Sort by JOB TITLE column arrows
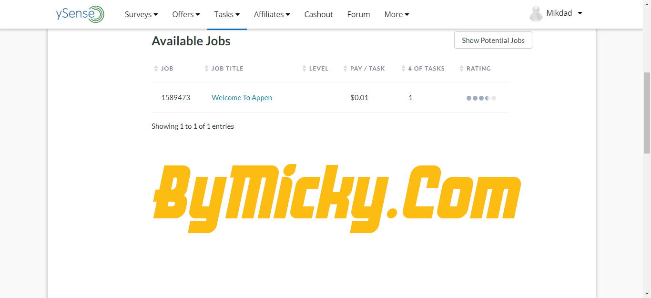The width and height of the screenshot is (651, 298). [206, 69]
